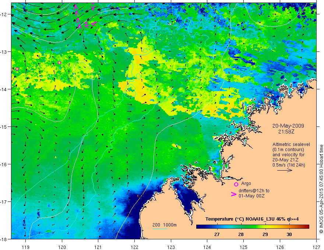Click the Argo float marker near 118.8E
The image size is (324, 250).
(x=17, y=69)
